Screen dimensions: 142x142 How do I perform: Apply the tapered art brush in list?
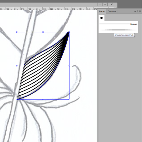point(118,30)
